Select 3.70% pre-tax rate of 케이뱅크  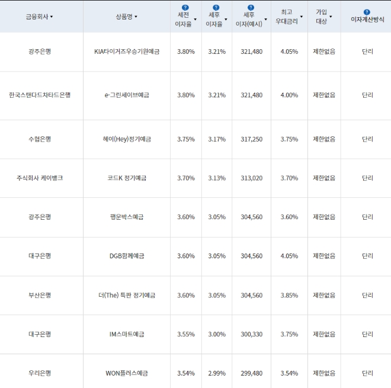pyautogui.click(x=186, y=178)
